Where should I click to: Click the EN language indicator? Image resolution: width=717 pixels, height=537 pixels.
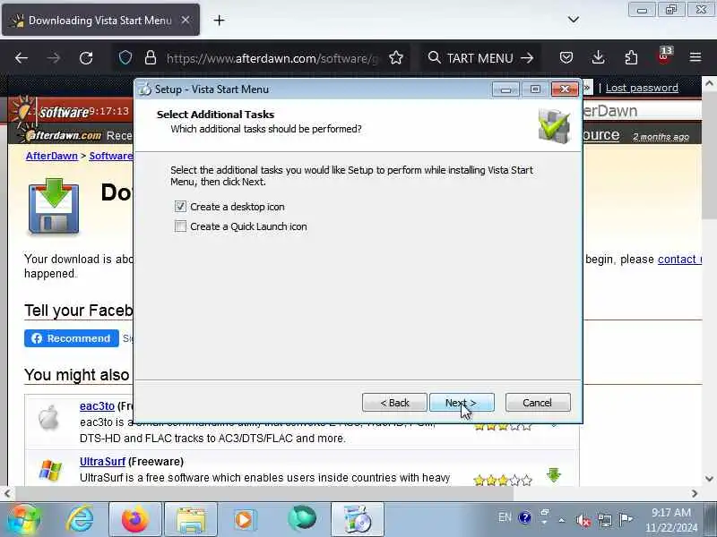[x=505, y=517]
